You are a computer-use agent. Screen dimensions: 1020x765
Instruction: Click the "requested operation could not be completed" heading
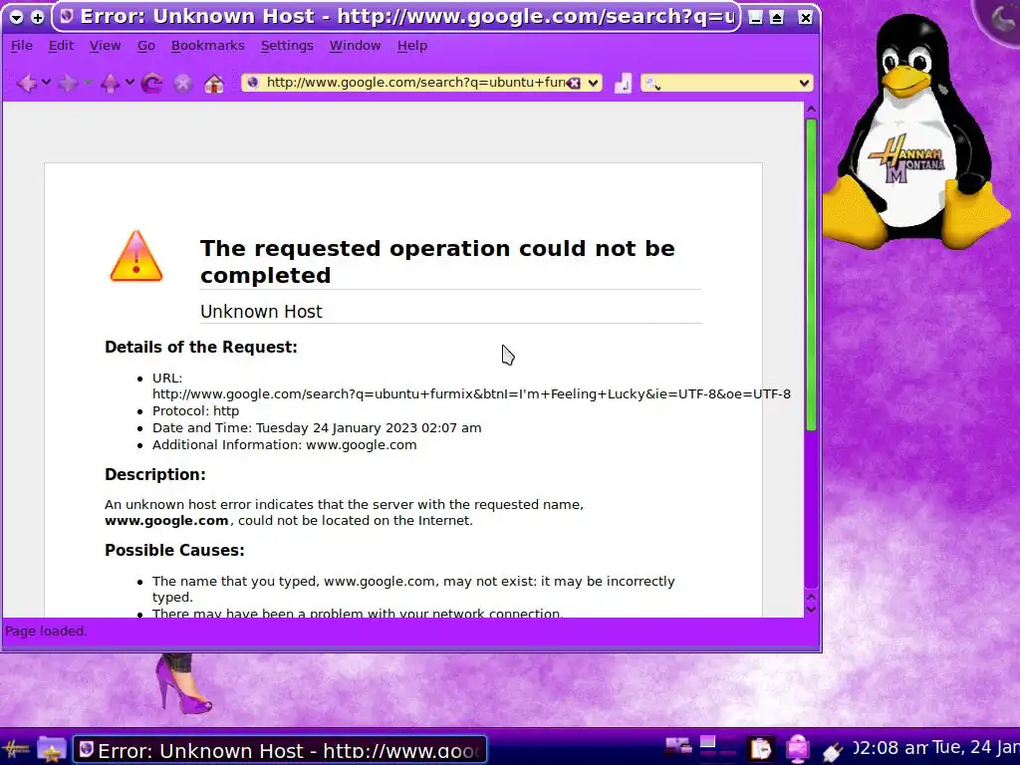pos(437,262)
